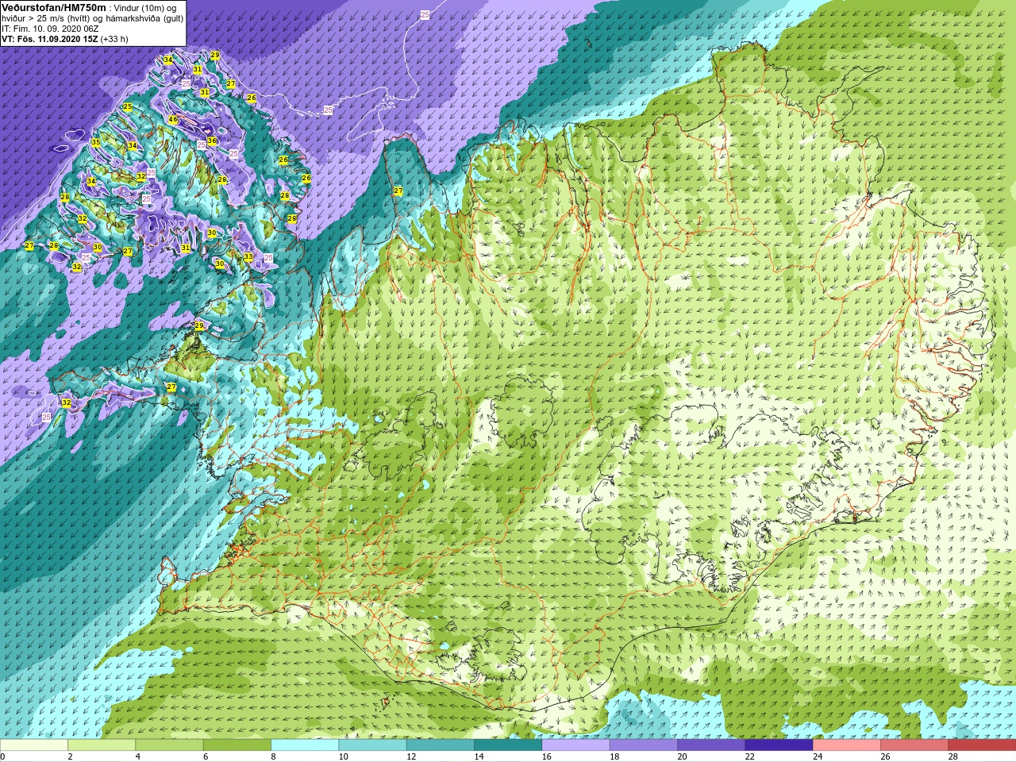Screen dimensions: 1016x762
Task: Click the 'VT: Fös. 11.09.2020 15Z' valid time
Action: pos(49,39)
